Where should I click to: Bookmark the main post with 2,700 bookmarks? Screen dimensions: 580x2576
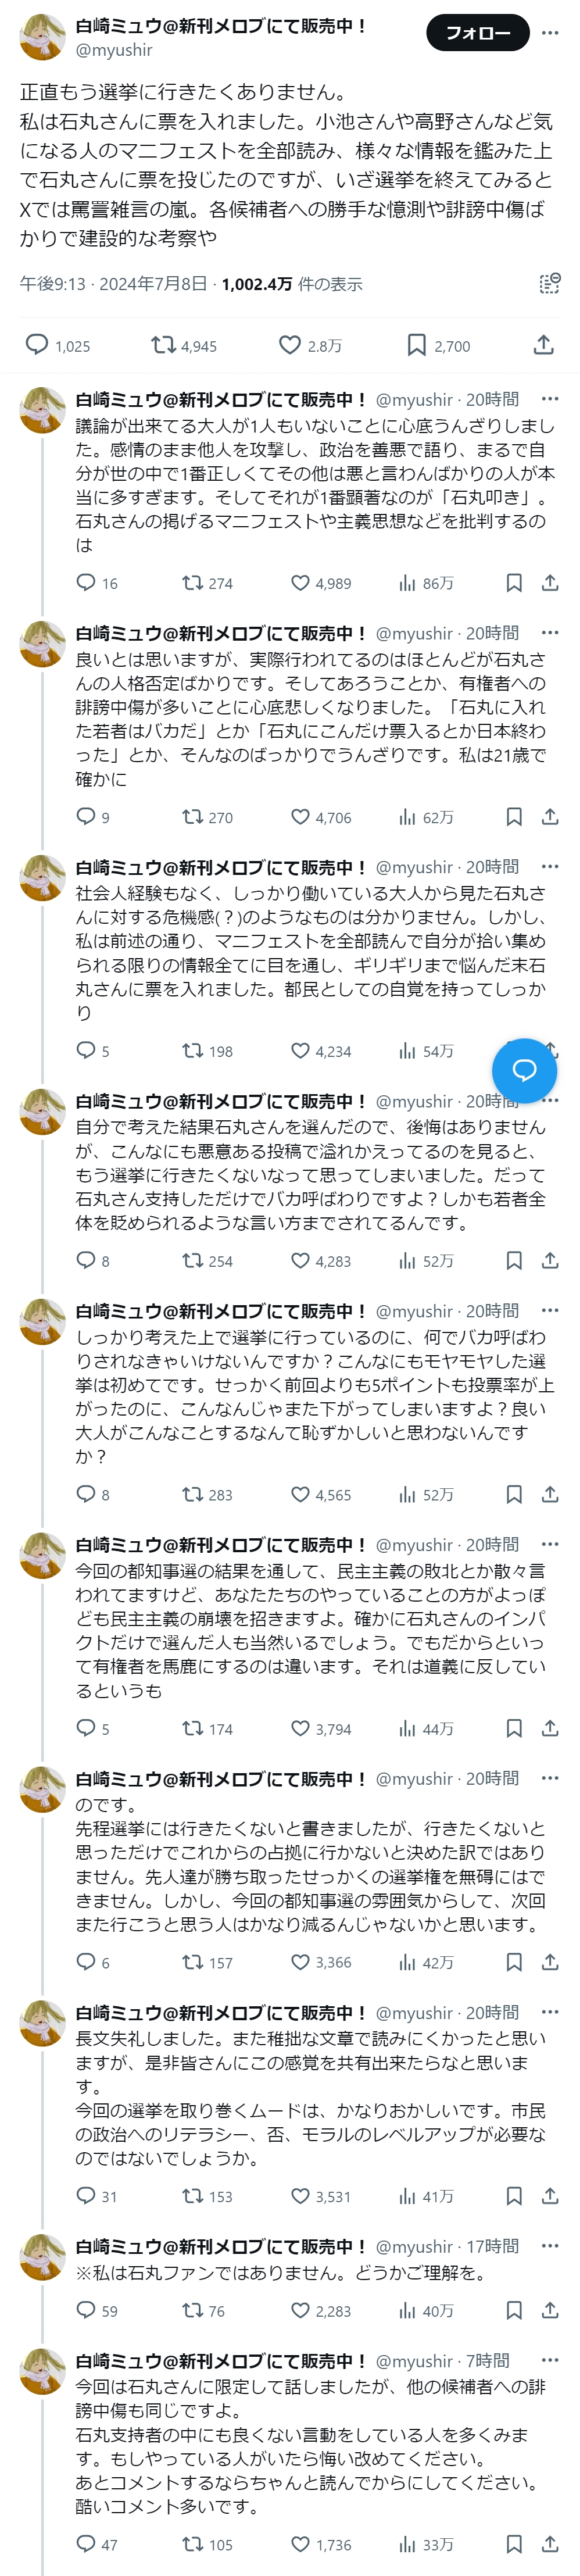coord(416,345)
